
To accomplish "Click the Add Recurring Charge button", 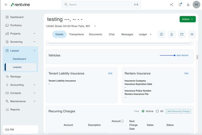I will (178, 111).
